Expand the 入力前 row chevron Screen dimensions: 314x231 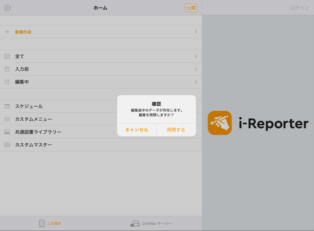(196, 69)
